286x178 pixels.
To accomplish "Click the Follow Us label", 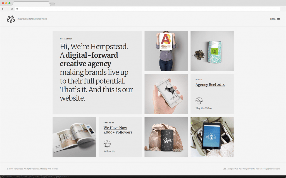I will pyautogui.click(x=109, y=152).
